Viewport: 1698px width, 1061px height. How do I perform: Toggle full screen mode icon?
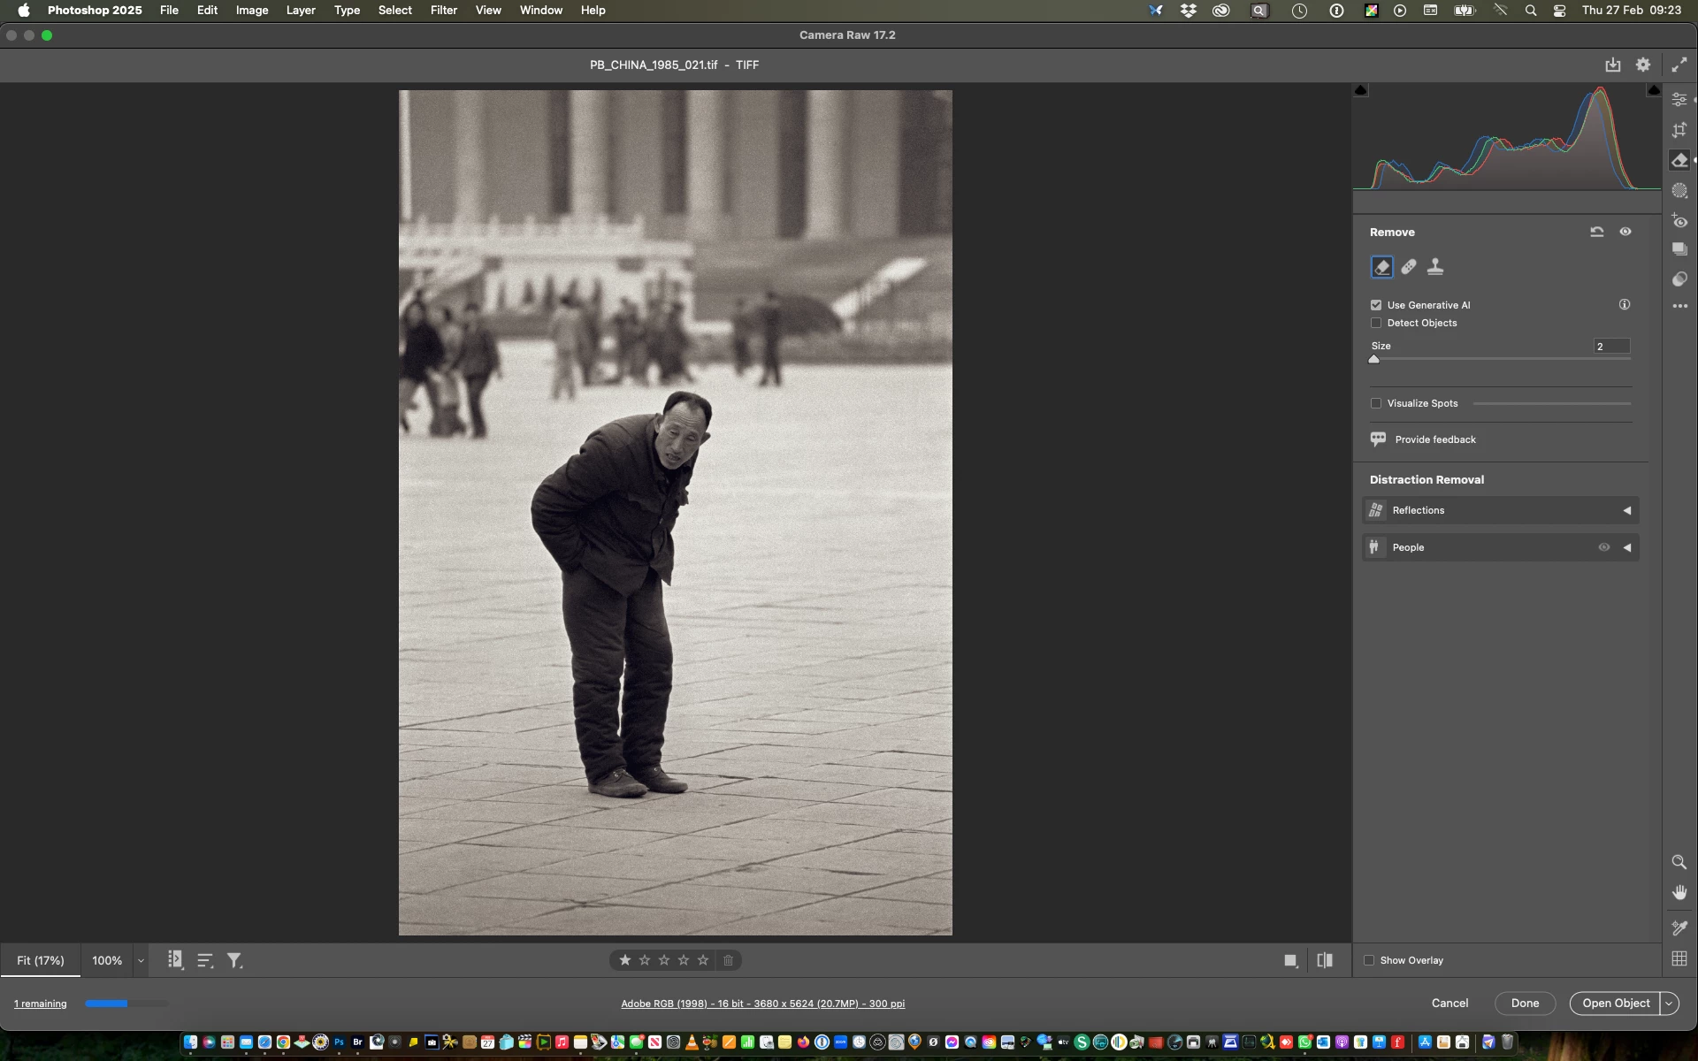point(1679,65)
